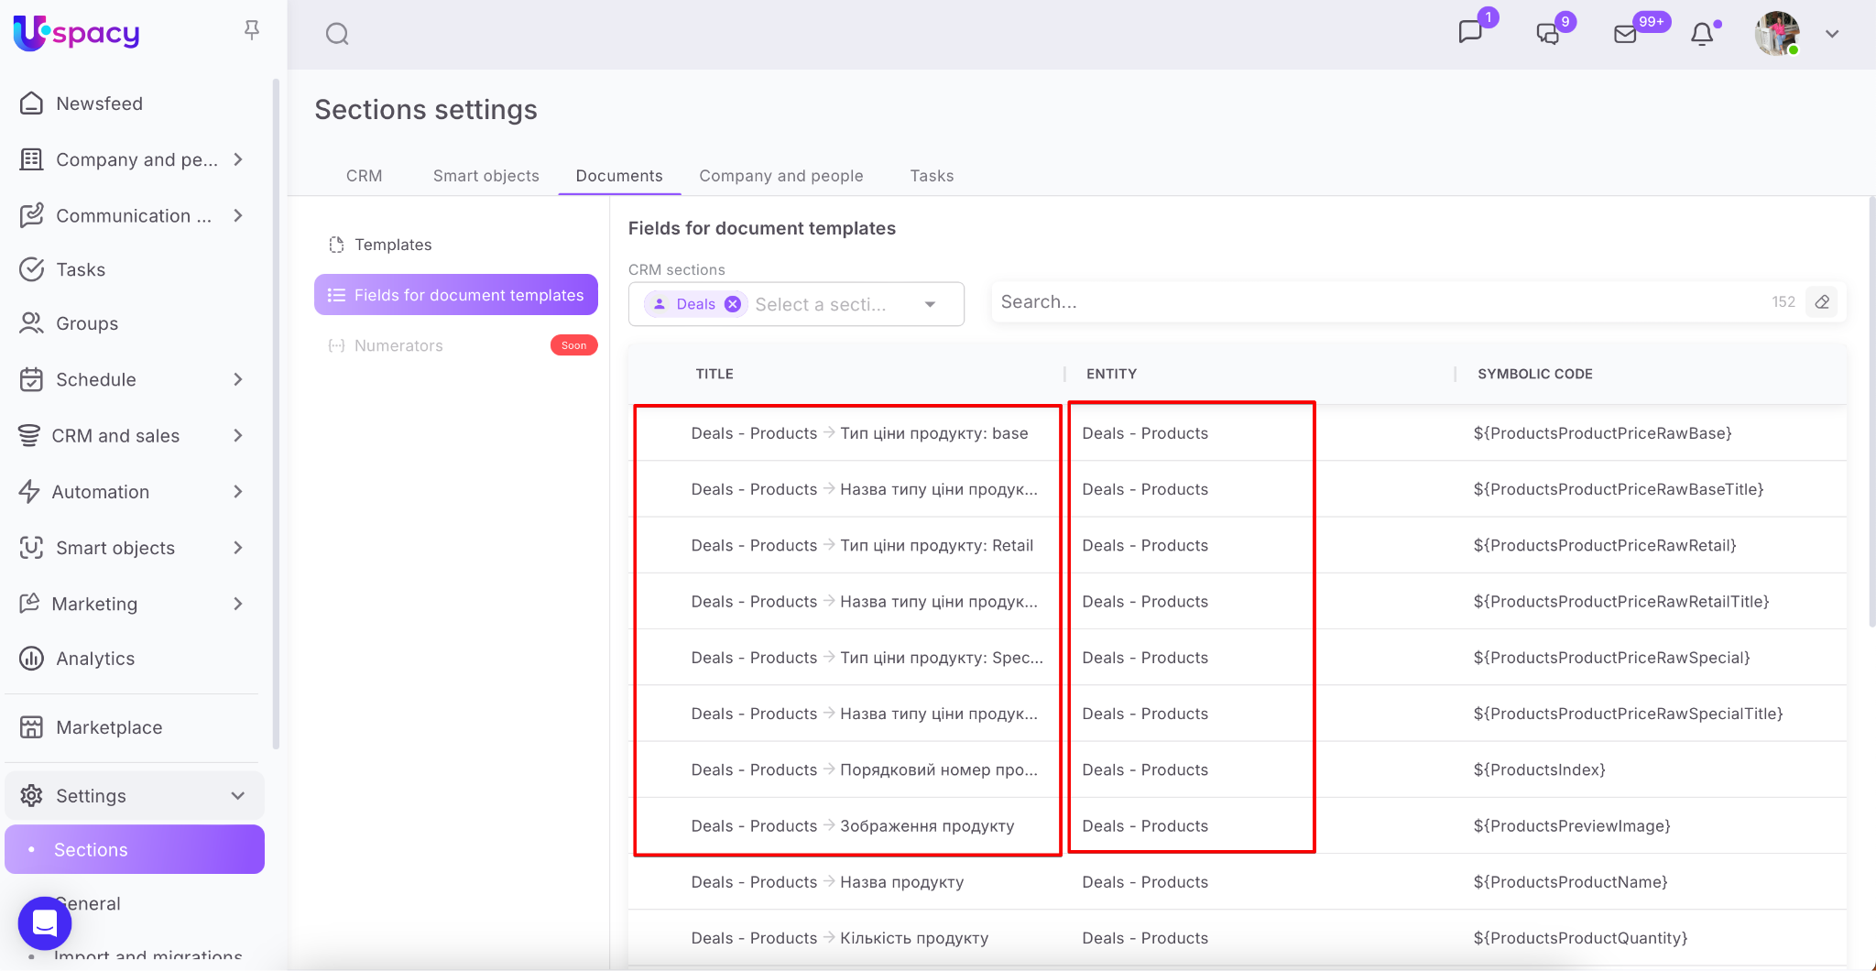Switch to the Smart objects tab

(485, 176)
